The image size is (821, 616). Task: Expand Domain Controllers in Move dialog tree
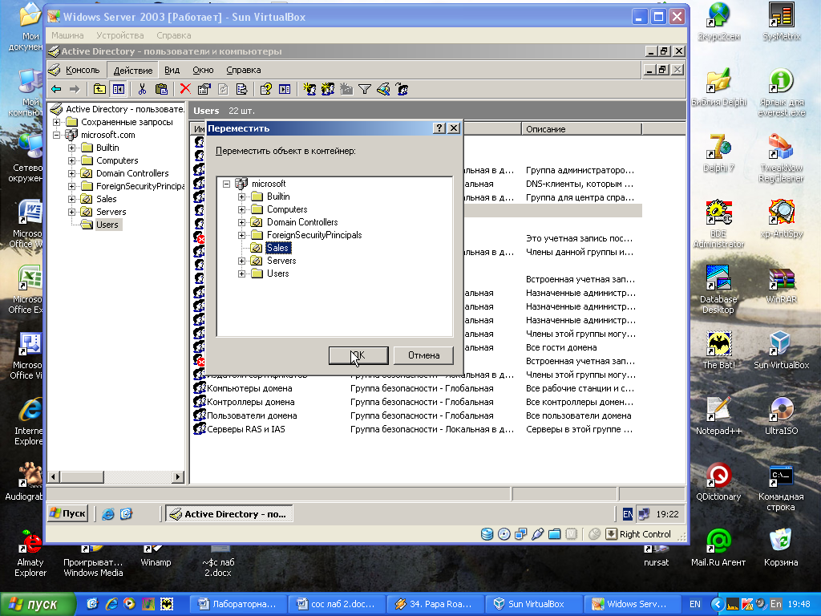[x=241, y=223]
